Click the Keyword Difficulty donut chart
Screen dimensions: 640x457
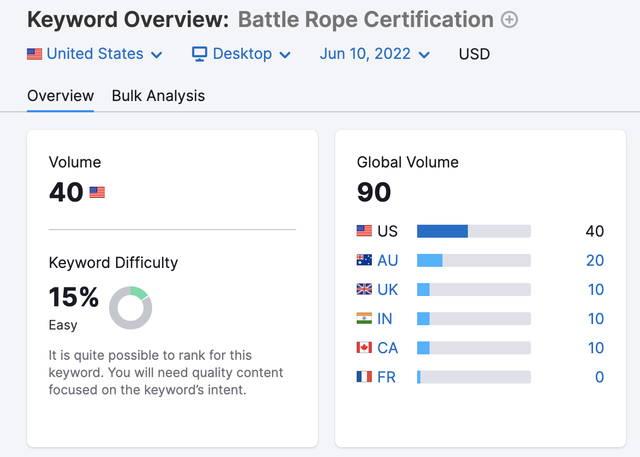click(x=131, y=308)
